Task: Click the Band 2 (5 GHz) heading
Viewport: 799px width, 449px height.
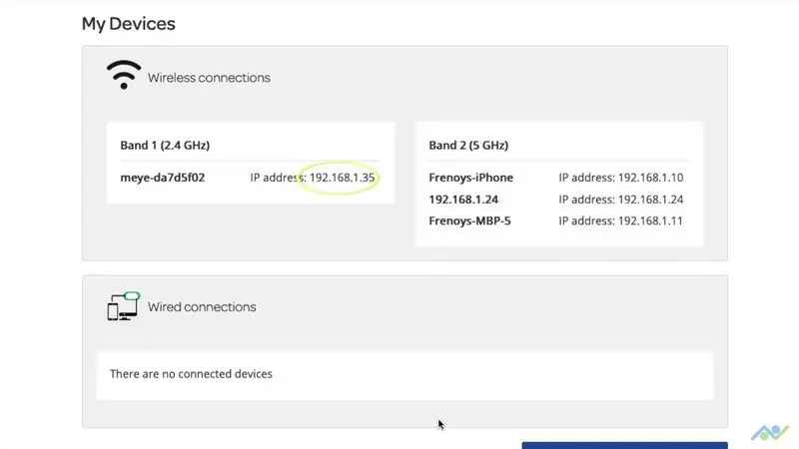Action: click(468, 145)
